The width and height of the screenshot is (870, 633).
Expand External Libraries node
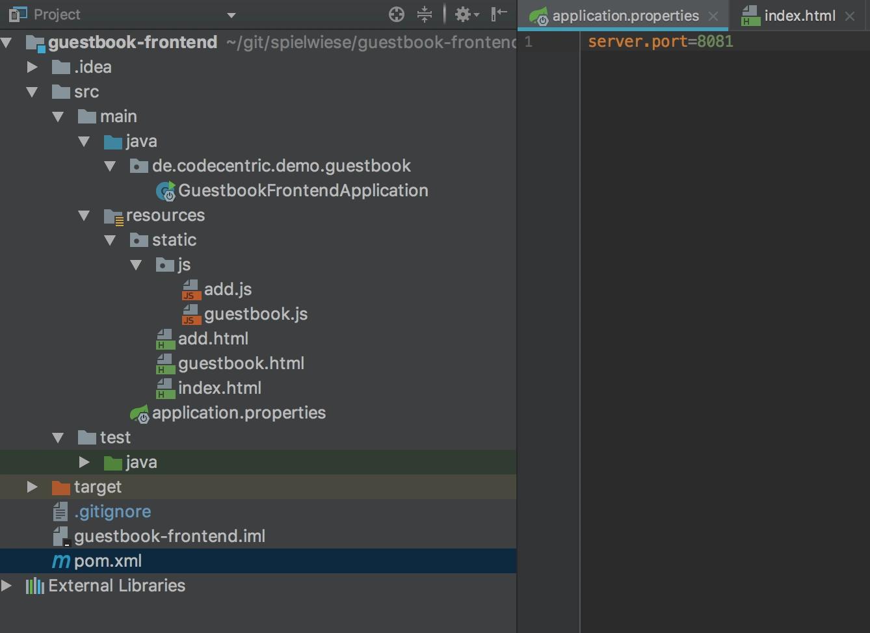click(x=7, y=586)
